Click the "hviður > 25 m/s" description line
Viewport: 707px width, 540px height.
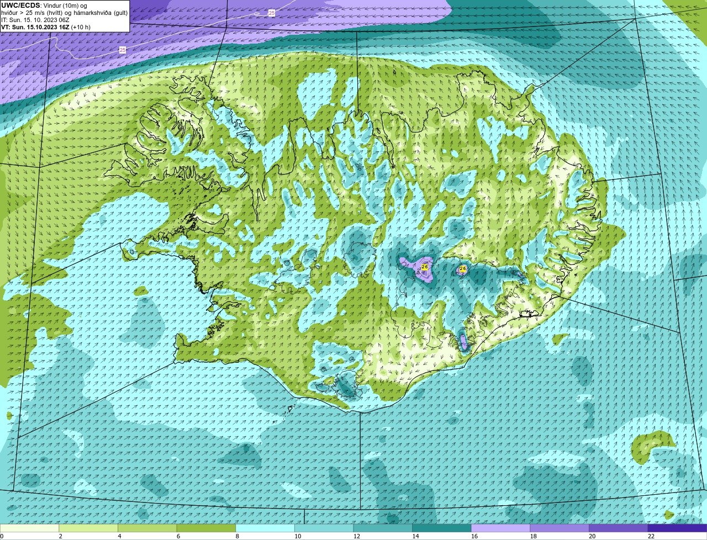[x=64, y=13]
